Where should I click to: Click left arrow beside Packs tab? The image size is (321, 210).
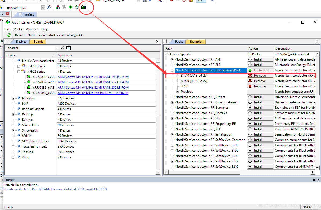click(x=165, y=42)
